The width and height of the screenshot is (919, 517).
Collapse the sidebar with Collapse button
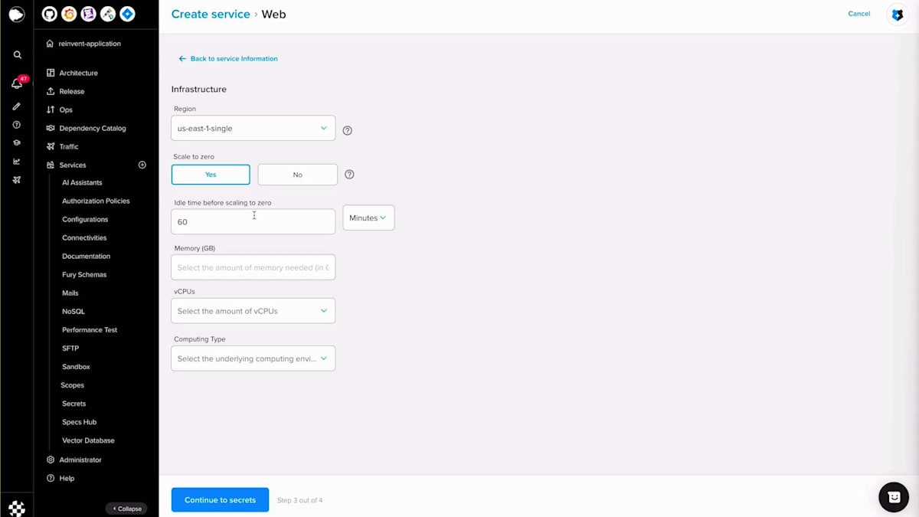pos(126,509)
